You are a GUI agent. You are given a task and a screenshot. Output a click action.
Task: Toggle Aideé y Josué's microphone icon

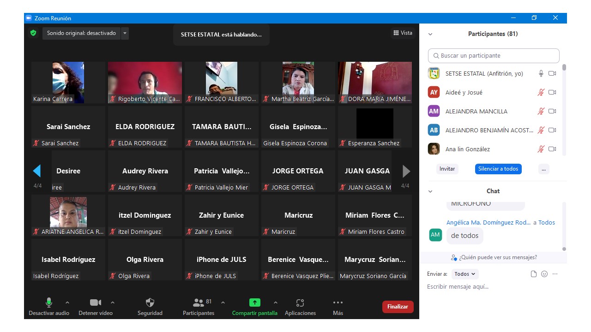[x=541, y=92]
